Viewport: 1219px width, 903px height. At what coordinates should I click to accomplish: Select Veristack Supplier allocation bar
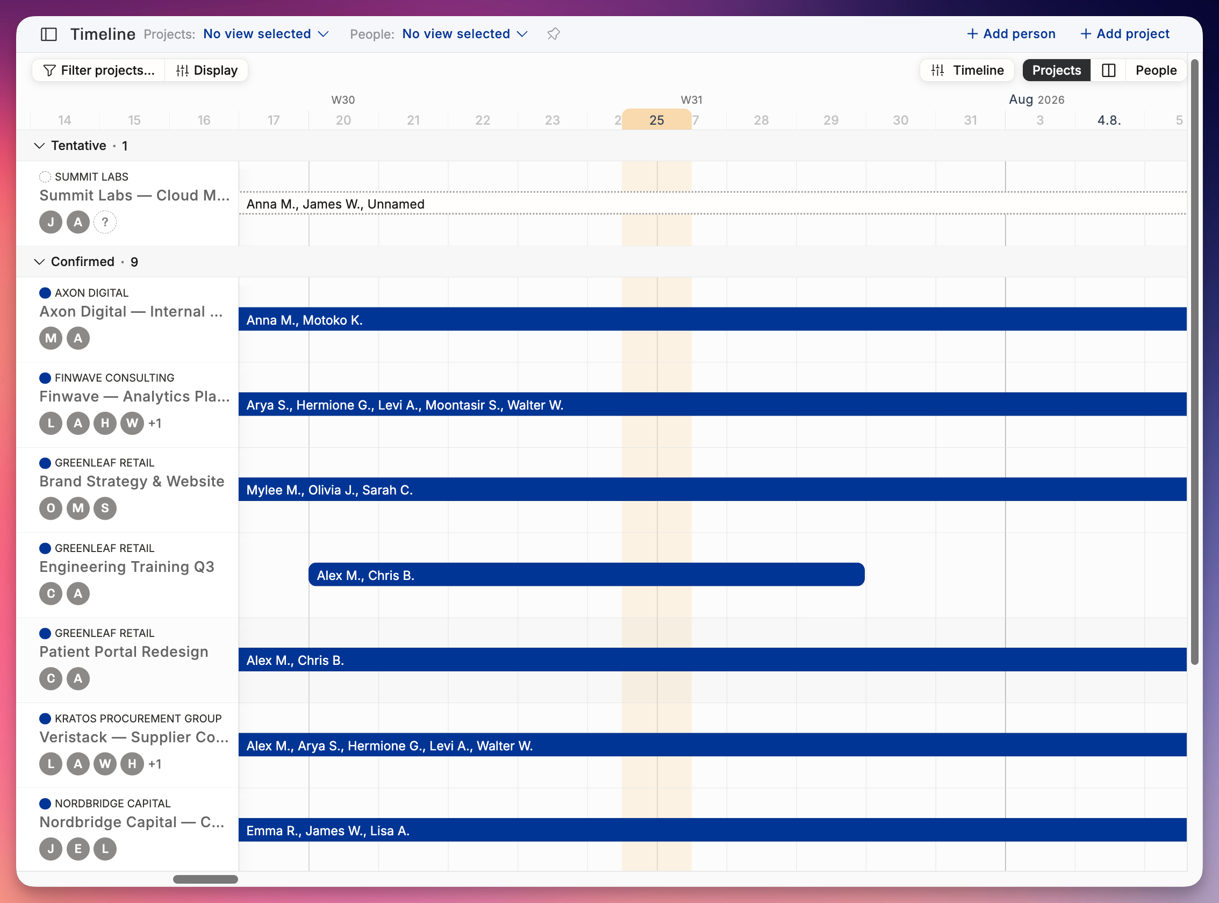coord(713,745)
